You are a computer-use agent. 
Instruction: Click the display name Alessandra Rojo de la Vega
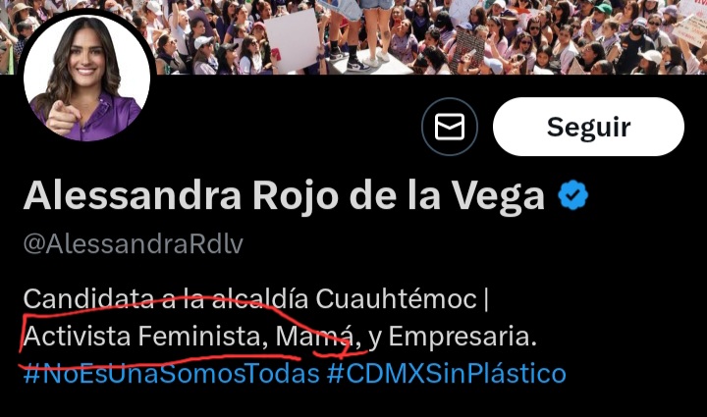click(x=284, y=195)
